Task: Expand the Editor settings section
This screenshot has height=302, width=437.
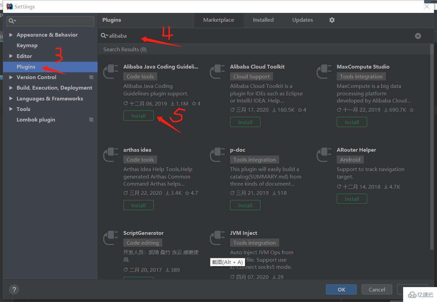Action: coord(11,56)
